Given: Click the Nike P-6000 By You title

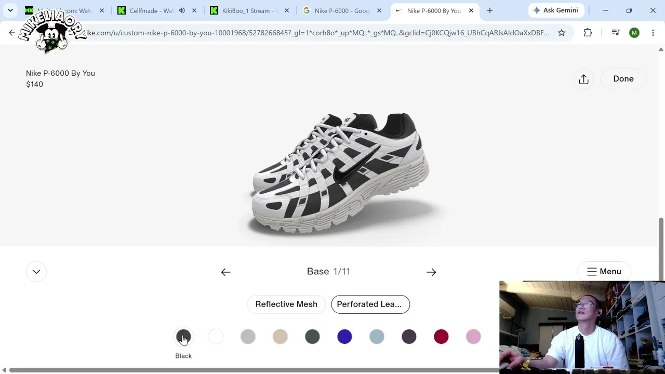Looking at the screenshot, I should point(60,73).
